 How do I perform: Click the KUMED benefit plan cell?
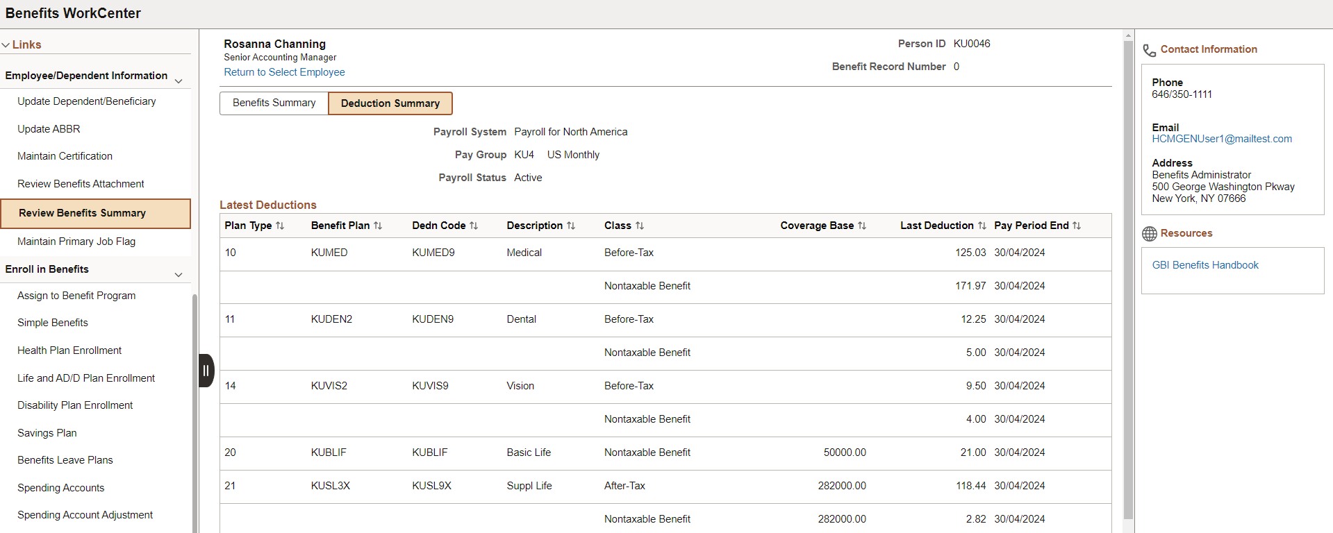click(329, 253)
